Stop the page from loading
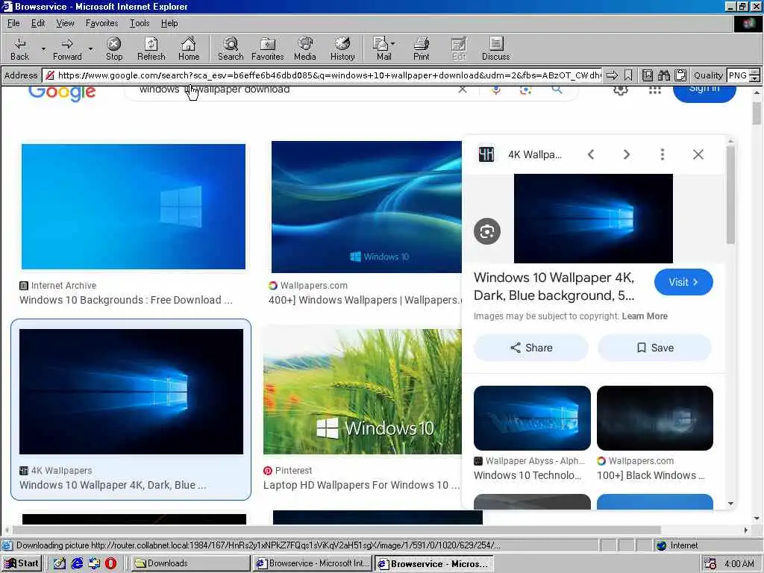Viewport: 764px width, 573px height. tap(114, 48)
